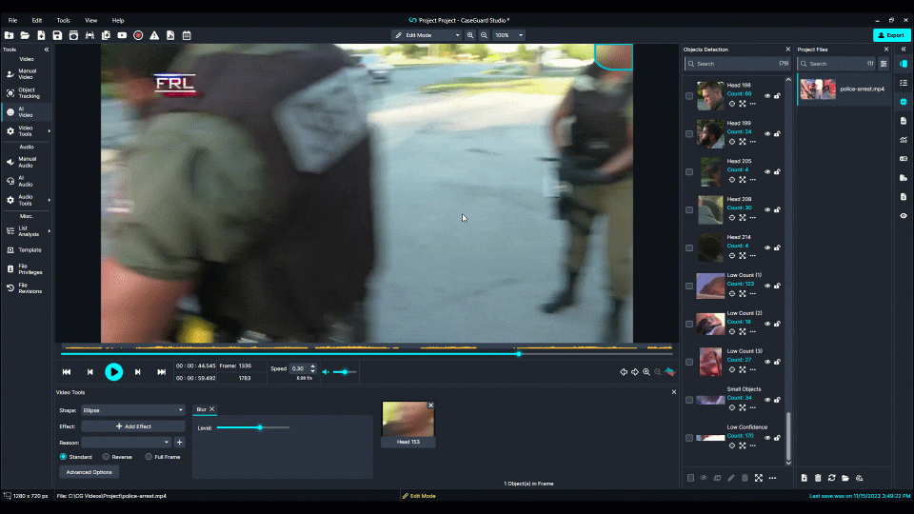Step forward one frame
The height and width of the screenshot is (514, 914).
[x=137, y=372]
